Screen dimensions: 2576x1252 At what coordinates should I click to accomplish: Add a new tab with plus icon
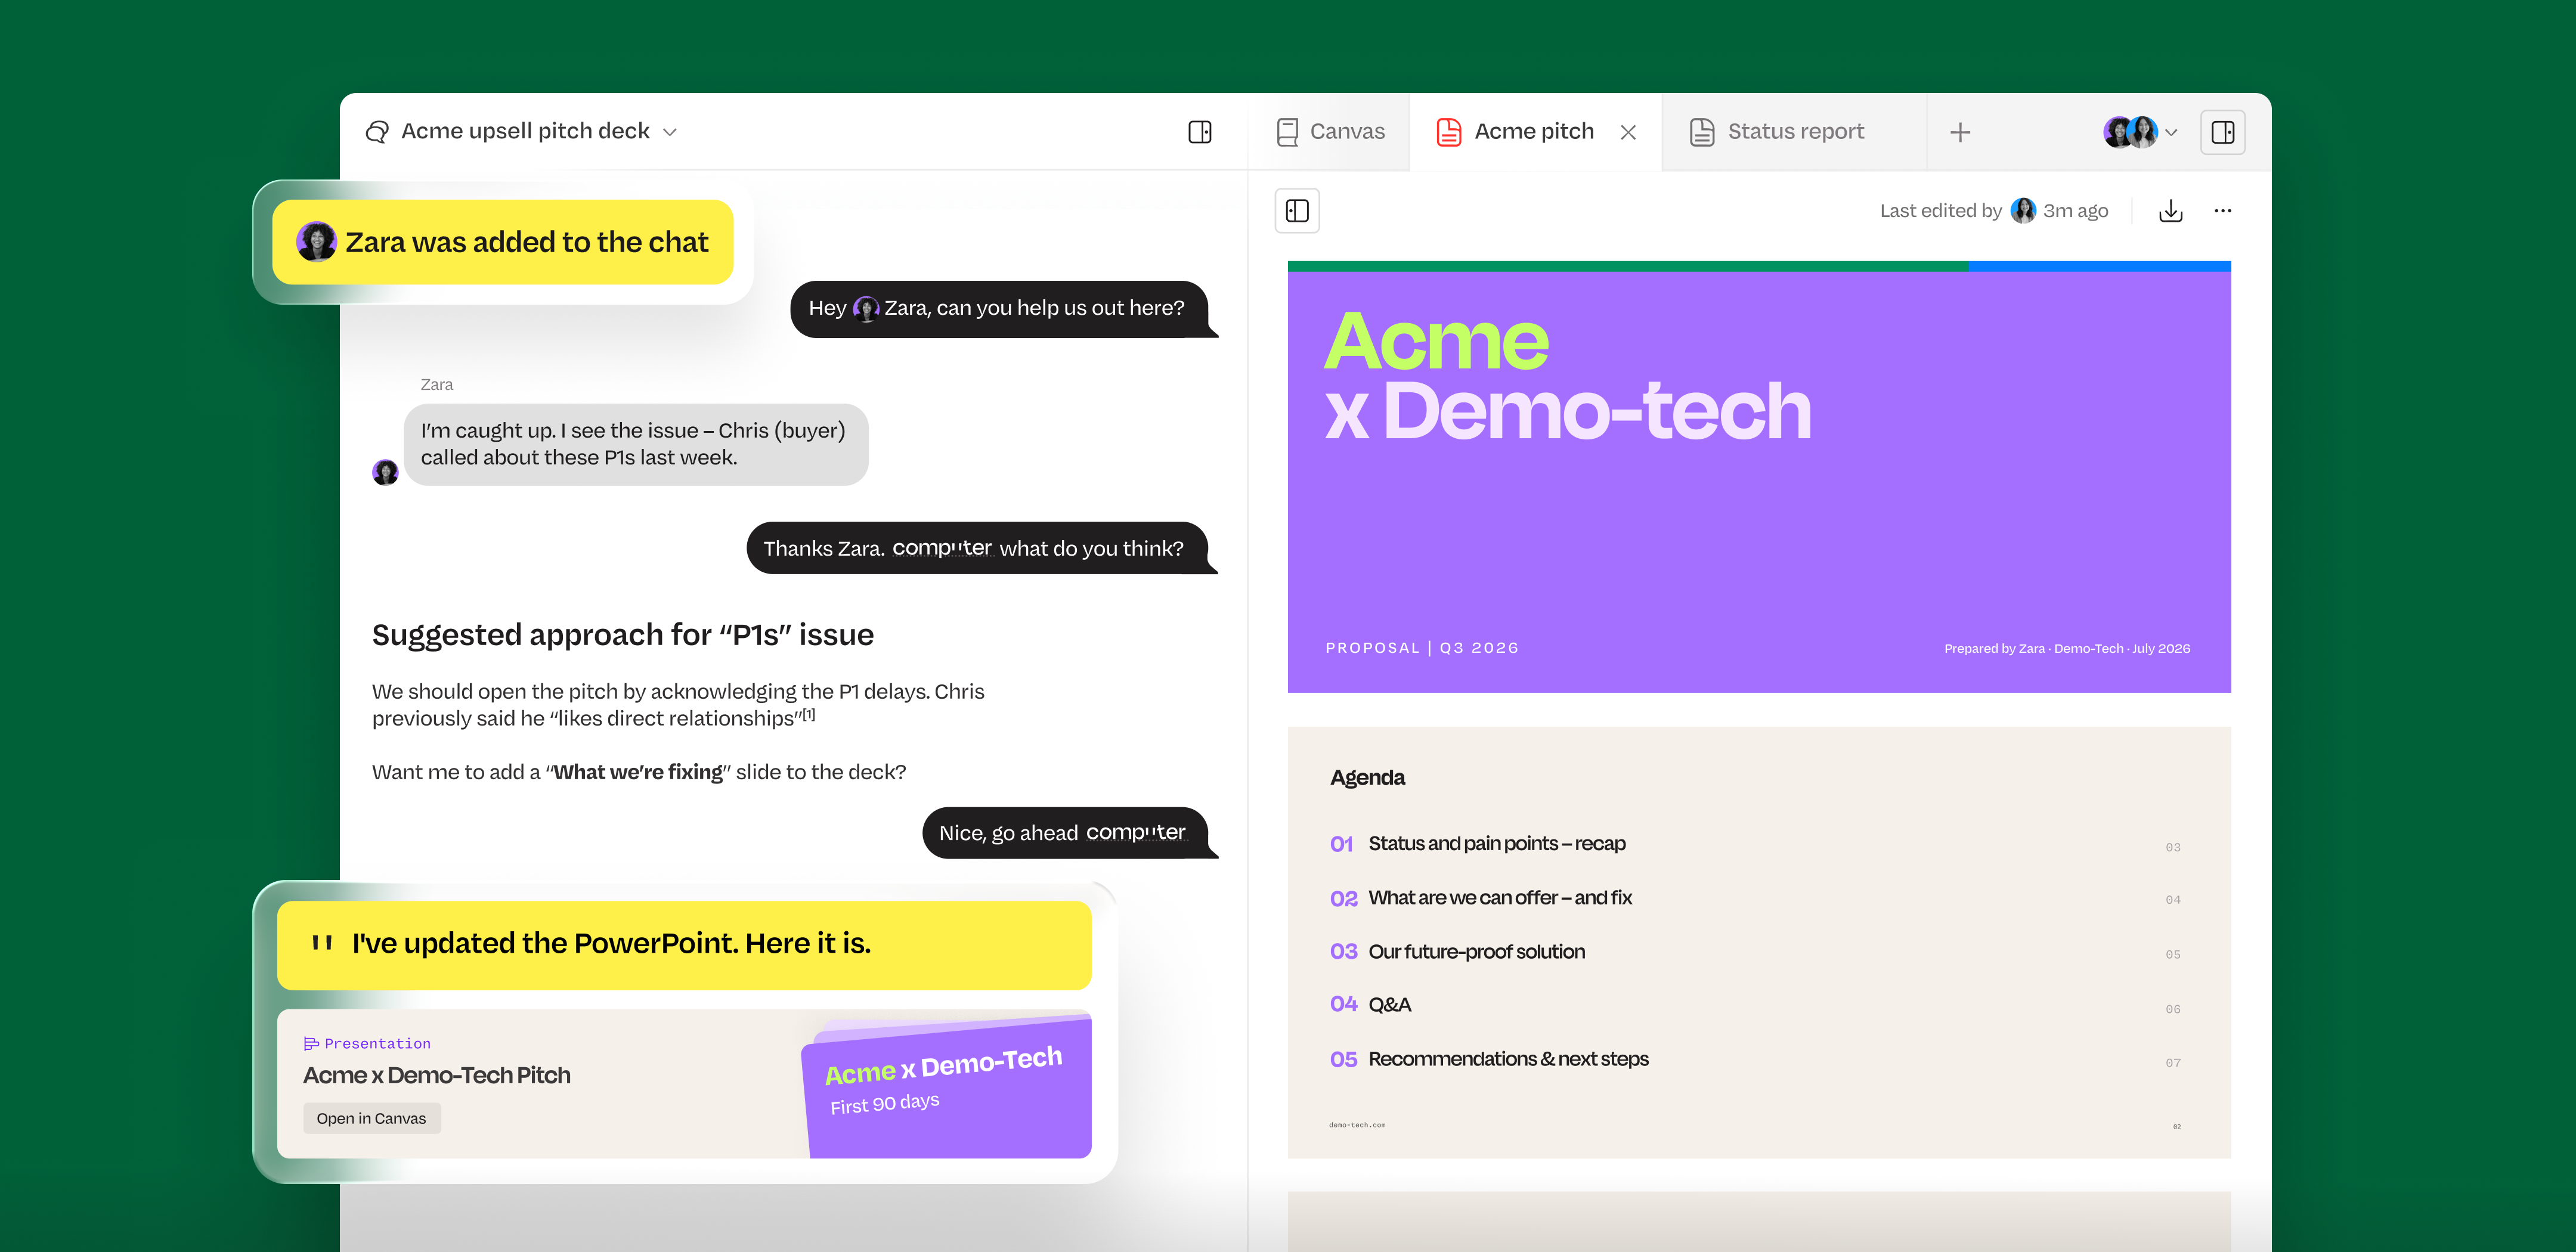pos(1960,132)
